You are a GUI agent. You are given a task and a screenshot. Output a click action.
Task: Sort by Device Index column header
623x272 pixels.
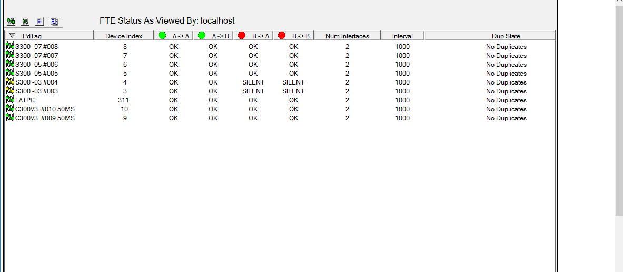(124, 36)
